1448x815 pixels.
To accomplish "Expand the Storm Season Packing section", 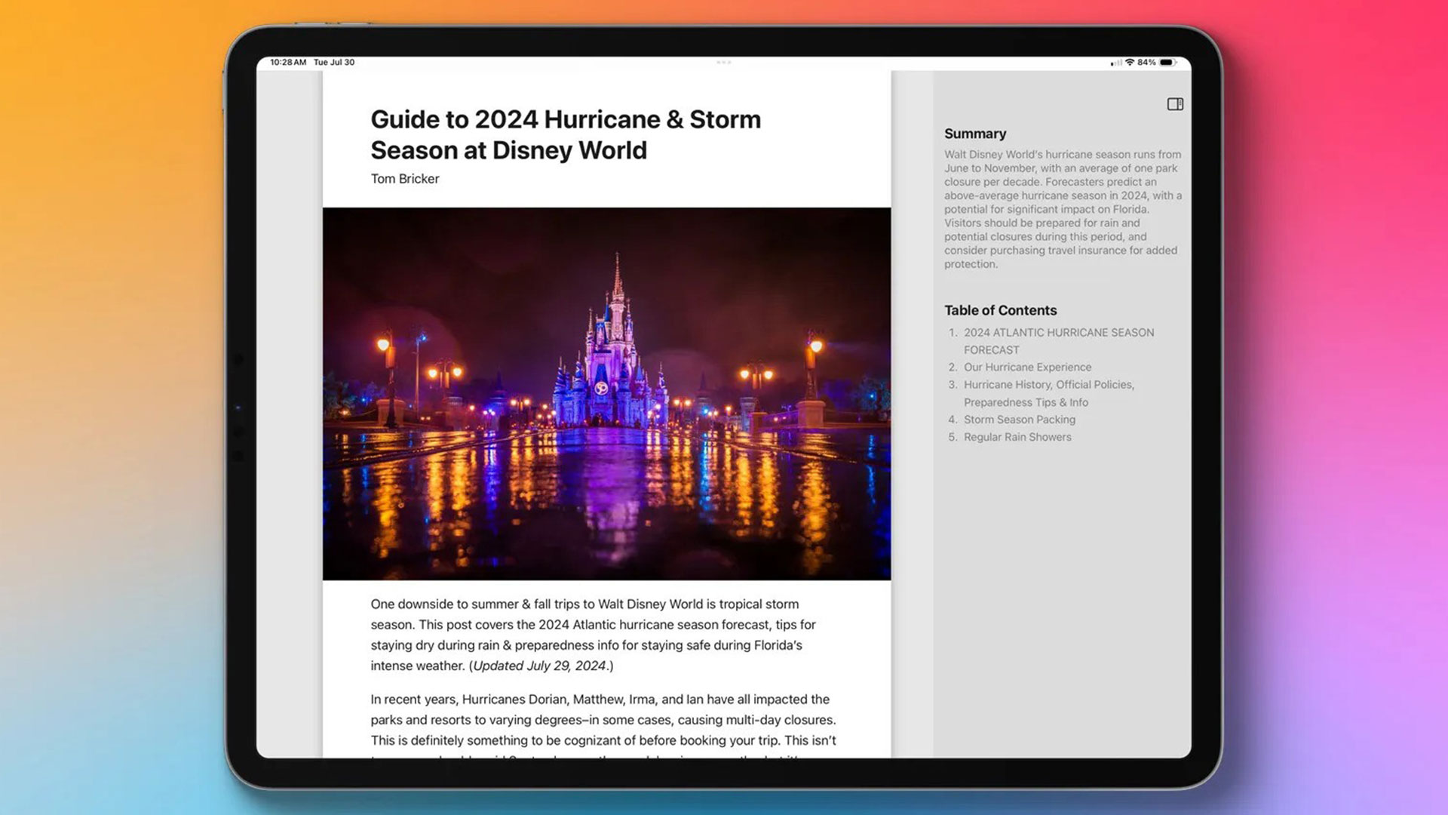I will click(x=1020, y=419).
